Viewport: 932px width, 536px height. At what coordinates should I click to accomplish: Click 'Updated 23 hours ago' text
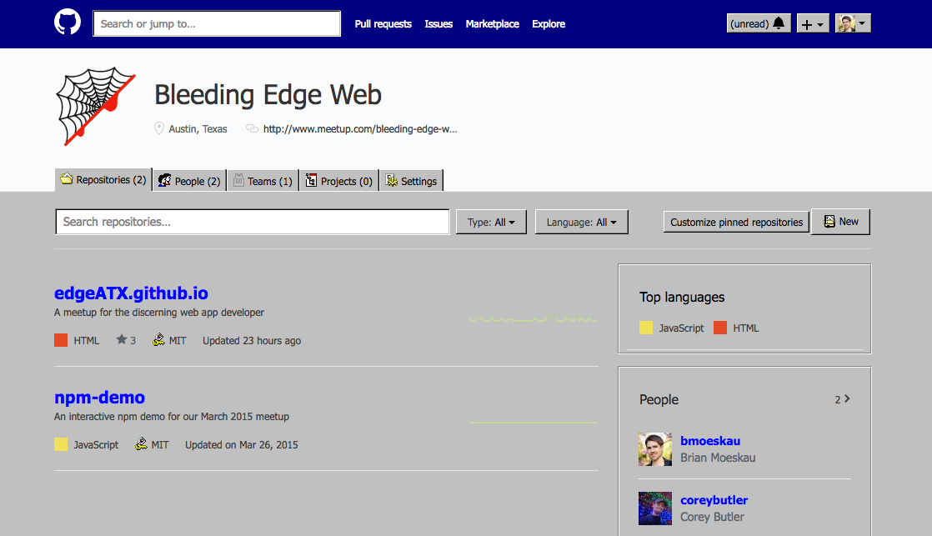(x=252, y=340)
